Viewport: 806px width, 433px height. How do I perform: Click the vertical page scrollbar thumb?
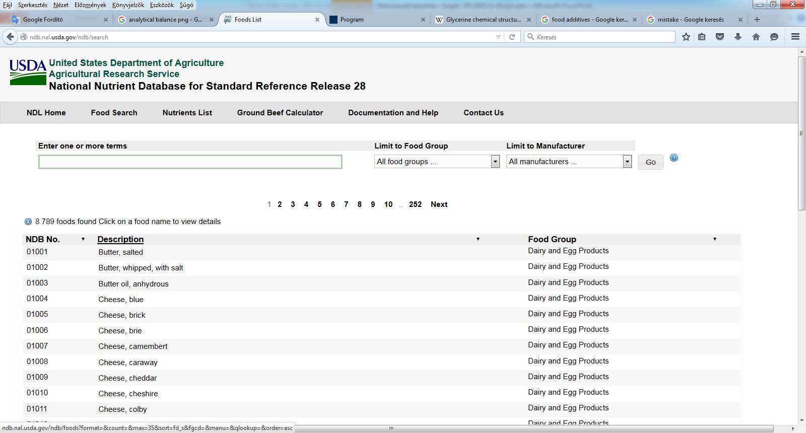[801, 133]
